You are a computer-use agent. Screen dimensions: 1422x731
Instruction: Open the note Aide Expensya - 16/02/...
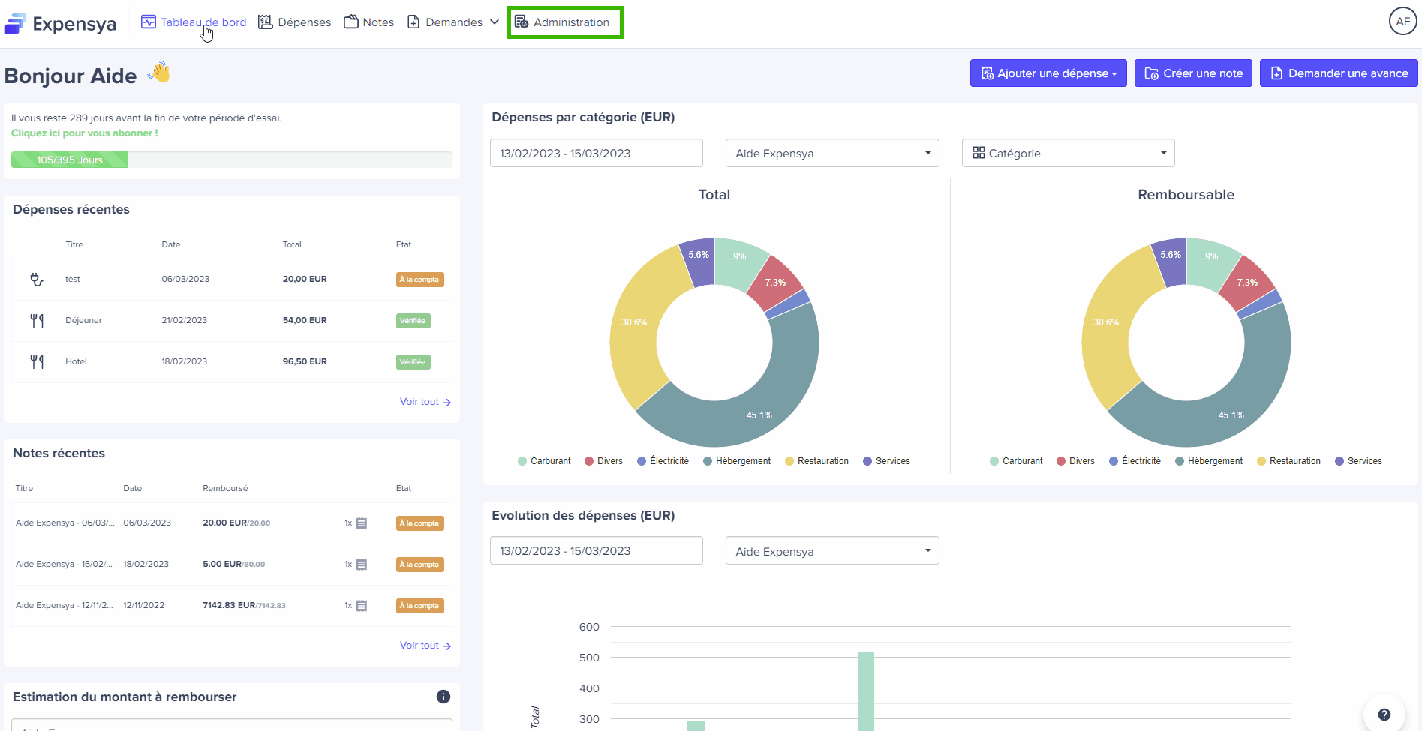tap(64, 565)
